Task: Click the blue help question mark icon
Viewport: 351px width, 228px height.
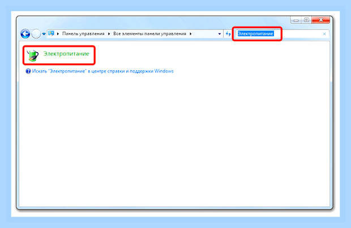Action: pos(28,71)
